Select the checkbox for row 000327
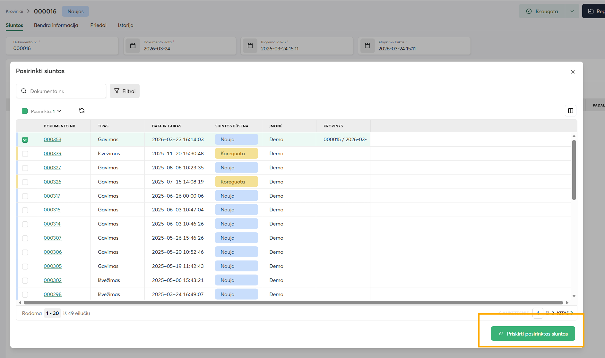The width and height of the screenshot is (605, 358). pos(25,168)
